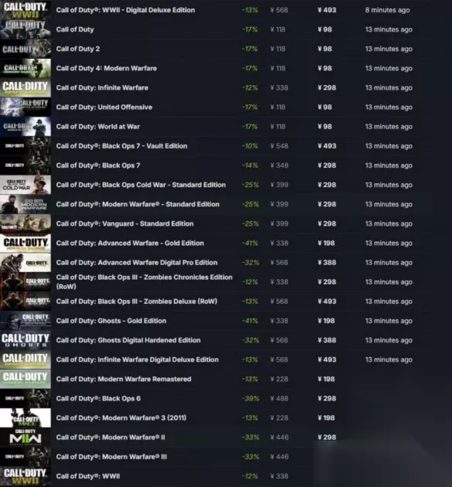This screenshot has width=452, height=487.
Task: Open Advanced Warfare - Gold Edition
Action: (130, 243)
